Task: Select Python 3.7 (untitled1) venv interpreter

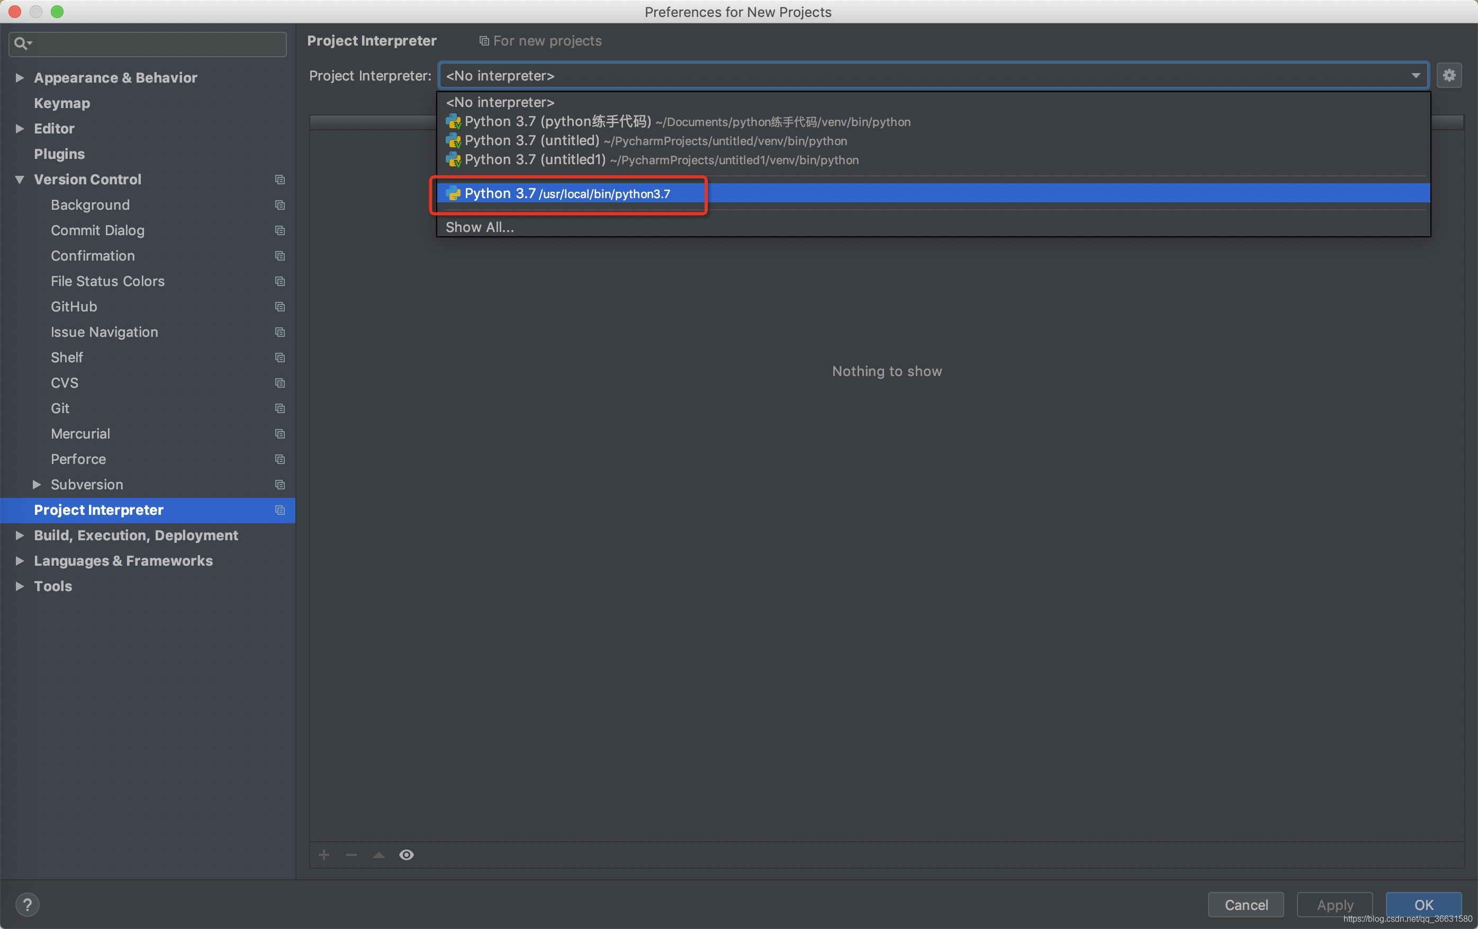Action: tap(661, 159)
